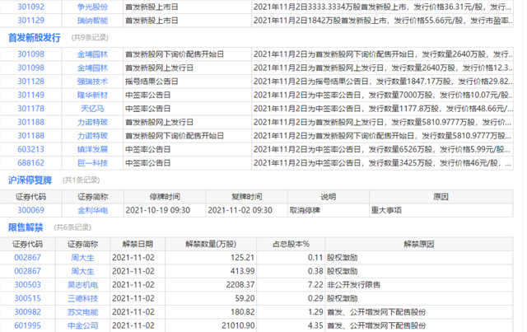Click the (共6条记录) record count text

coord(72,227)
